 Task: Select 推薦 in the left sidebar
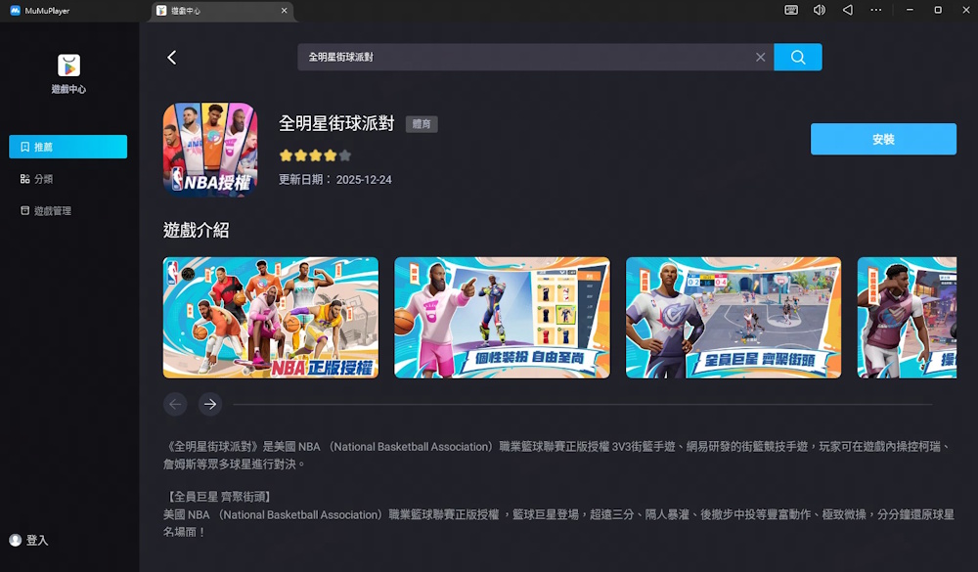(x=68, y=147)
